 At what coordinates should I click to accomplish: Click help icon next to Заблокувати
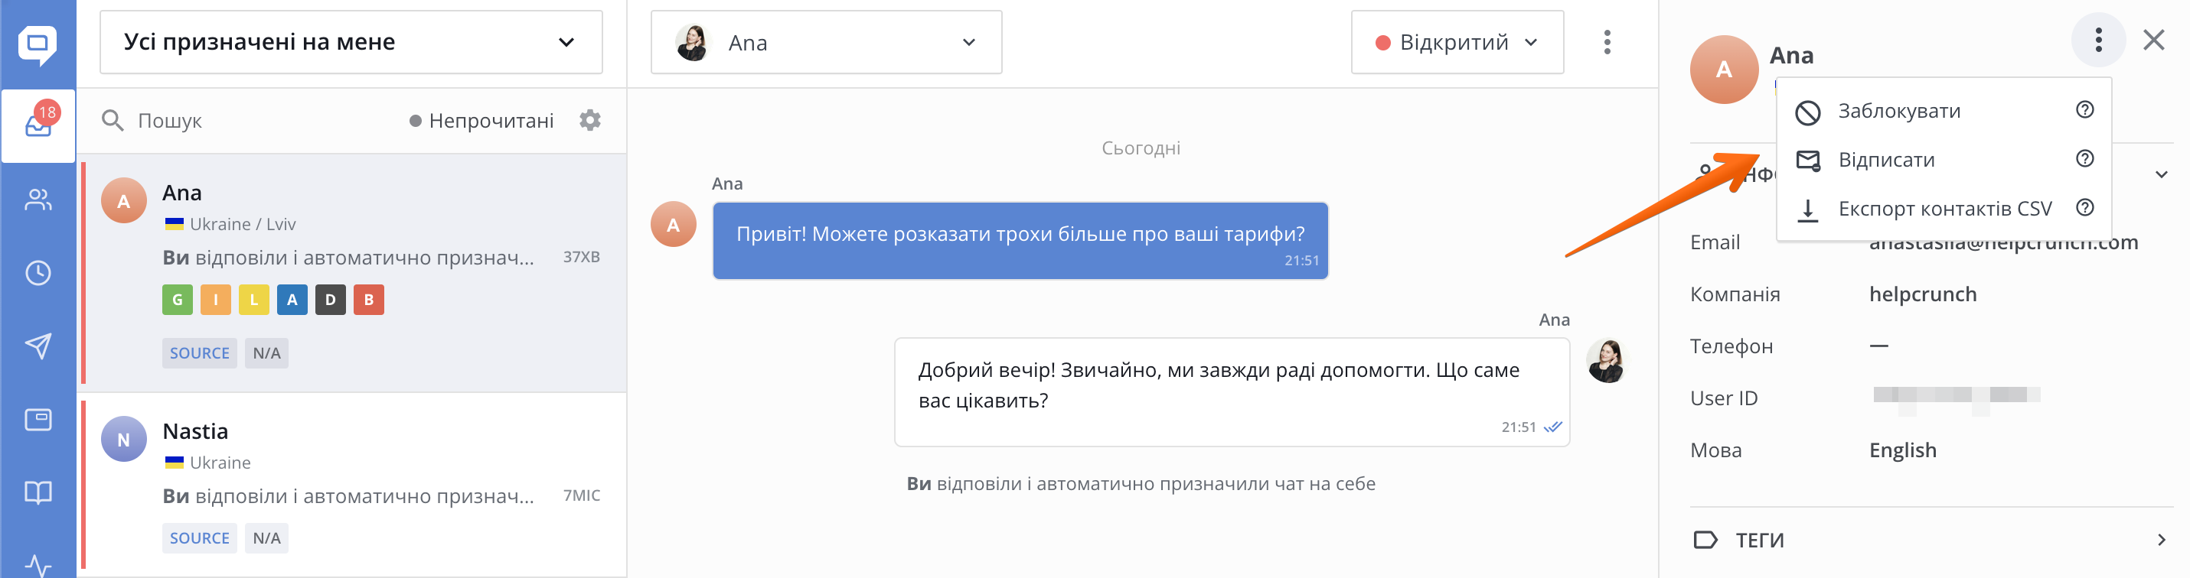click(2084, 109)
